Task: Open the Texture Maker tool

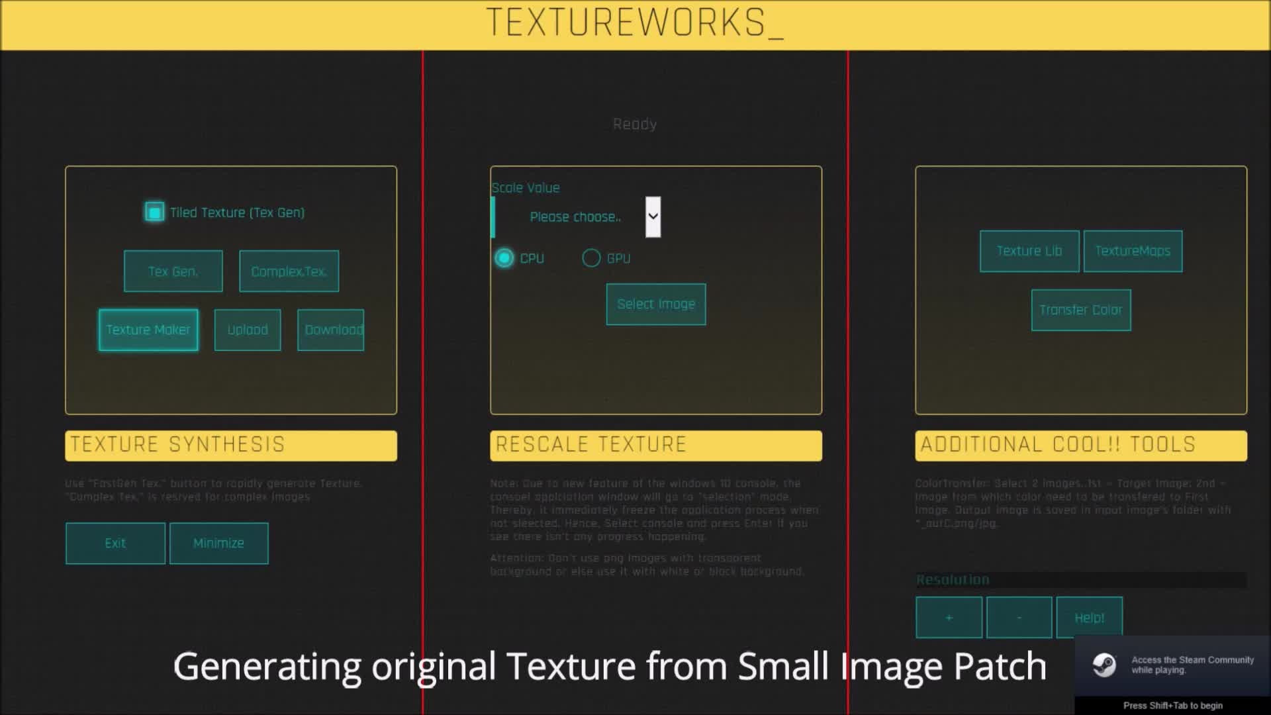Action: [148, 330]
